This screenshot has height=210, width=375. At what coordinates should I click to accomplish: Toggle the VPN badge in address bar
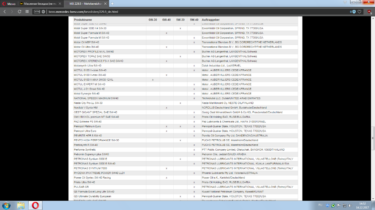[37, 12]
